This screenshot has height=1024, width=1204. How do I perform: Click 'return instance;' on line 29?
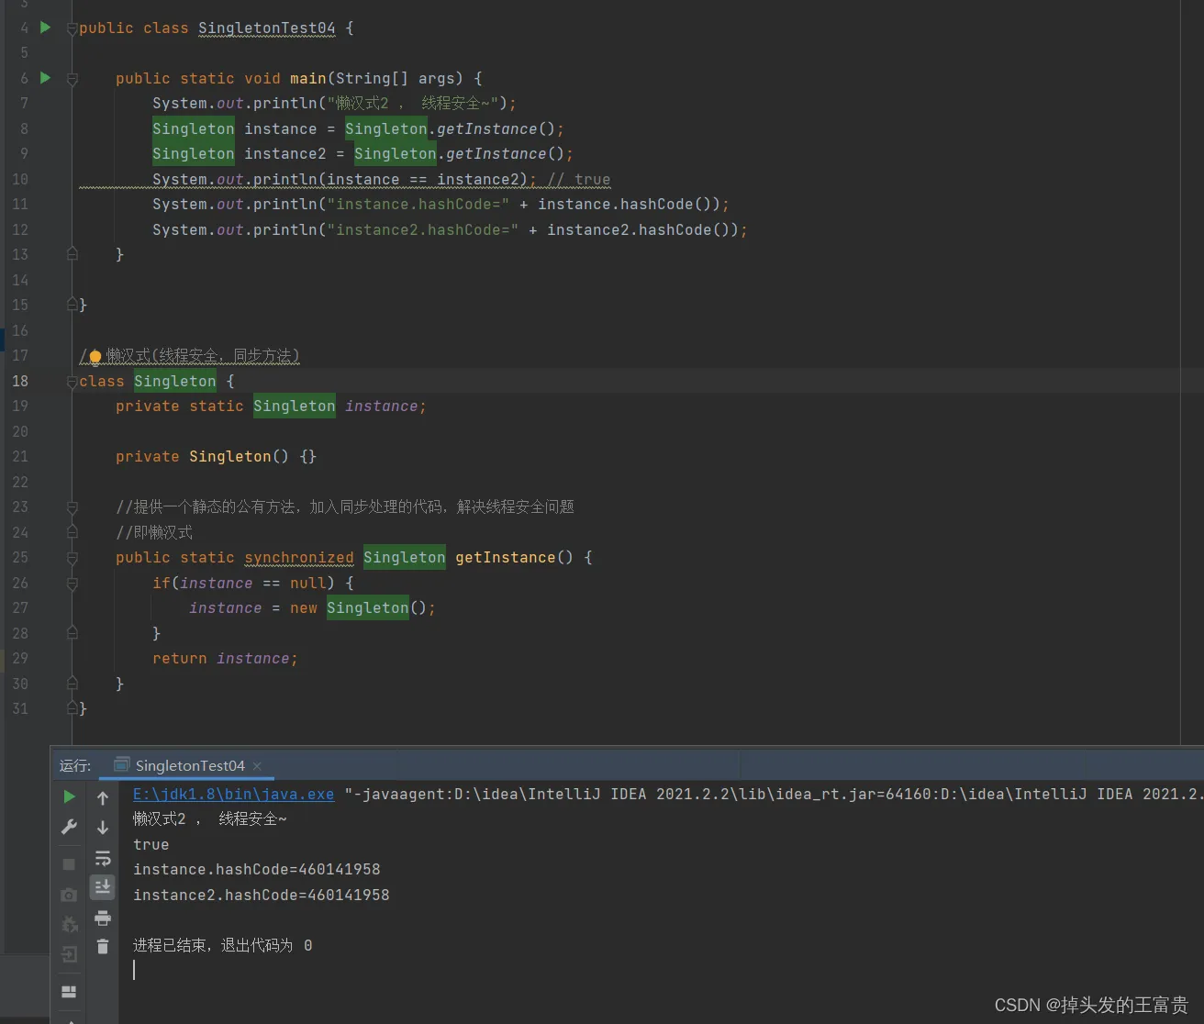[225, 658]
